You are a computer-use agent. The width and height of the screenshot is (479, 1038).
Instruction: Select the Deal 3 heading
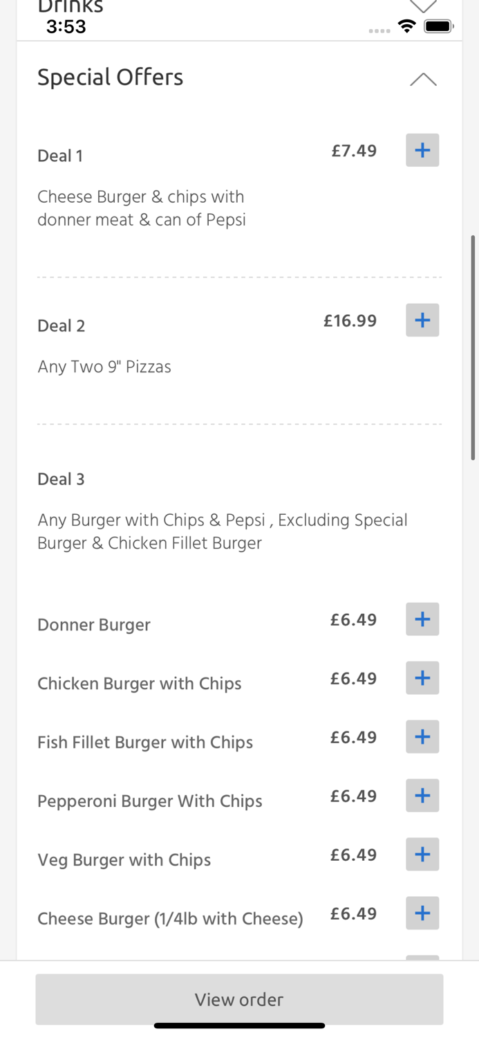61,479
